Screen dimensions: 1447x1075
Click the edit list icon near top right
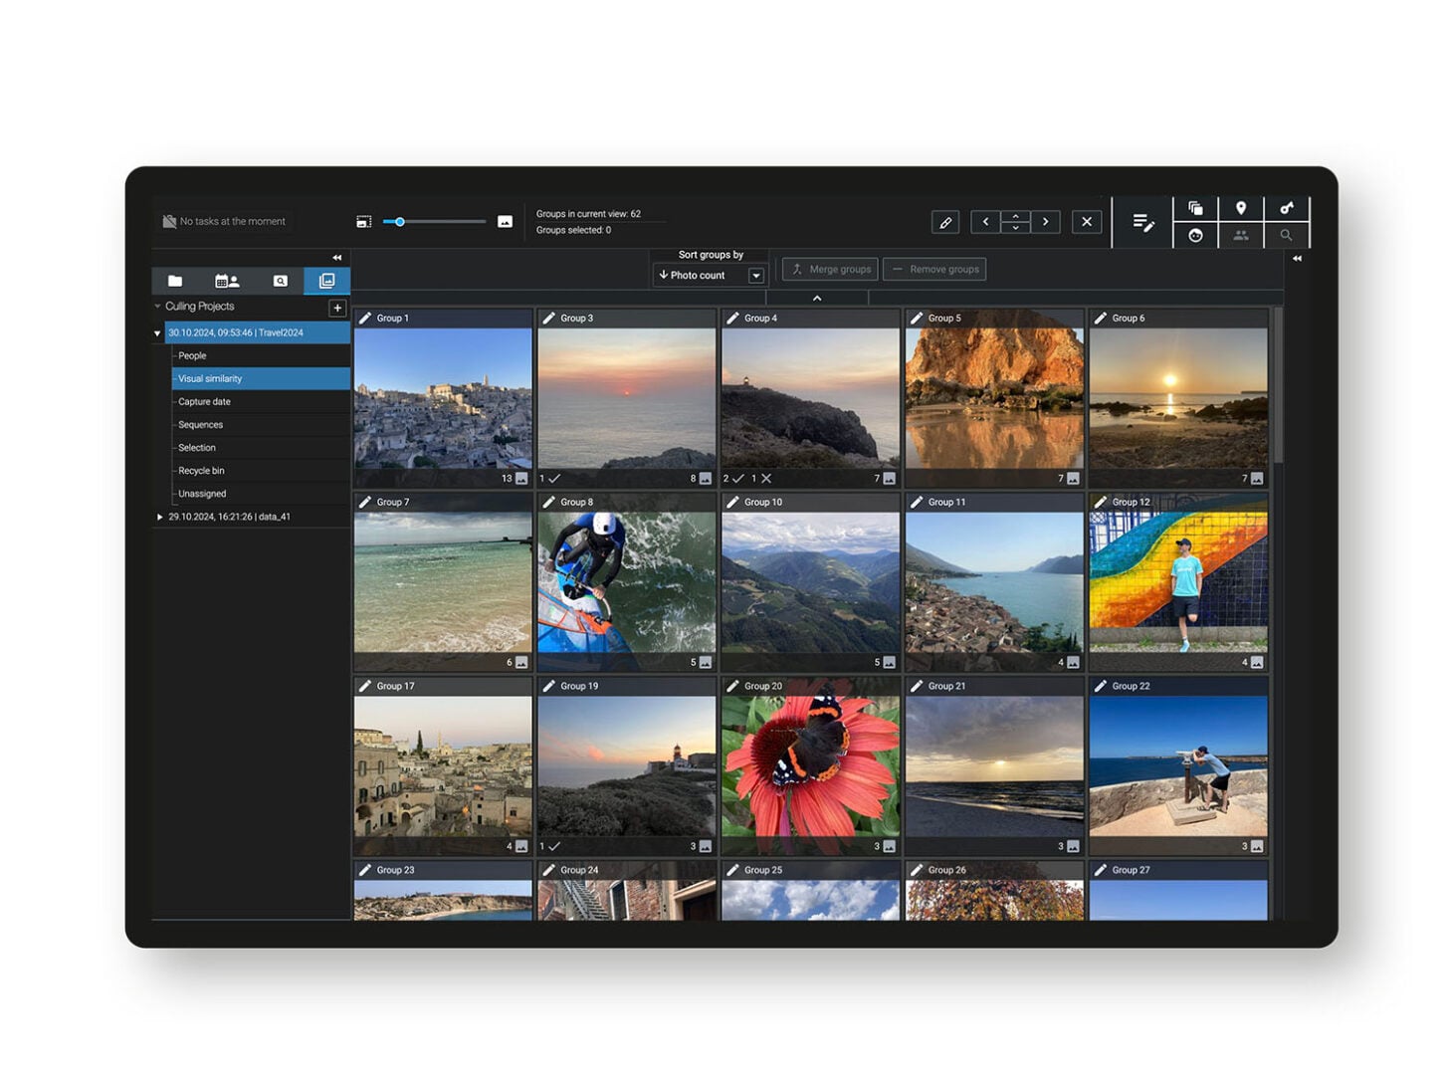tap(1142, 222)
